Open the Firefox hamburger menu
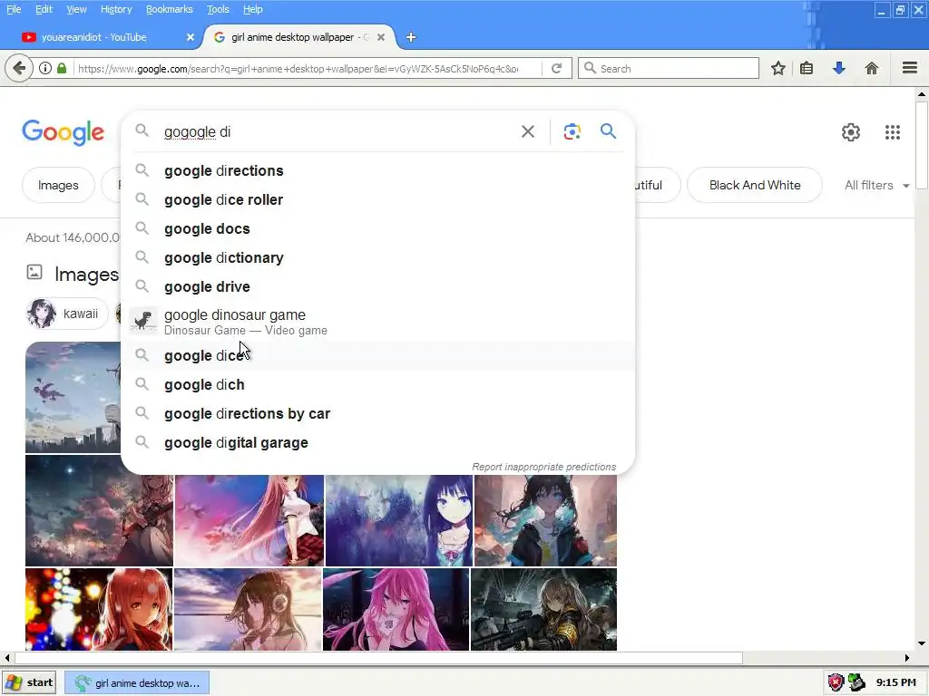The image size is (929, 696). (x=910, y=68)
